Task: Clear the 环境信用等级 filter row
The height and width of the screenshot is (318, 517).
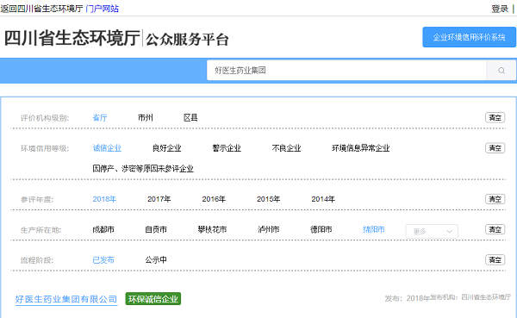Action: (x=495, y=148)
